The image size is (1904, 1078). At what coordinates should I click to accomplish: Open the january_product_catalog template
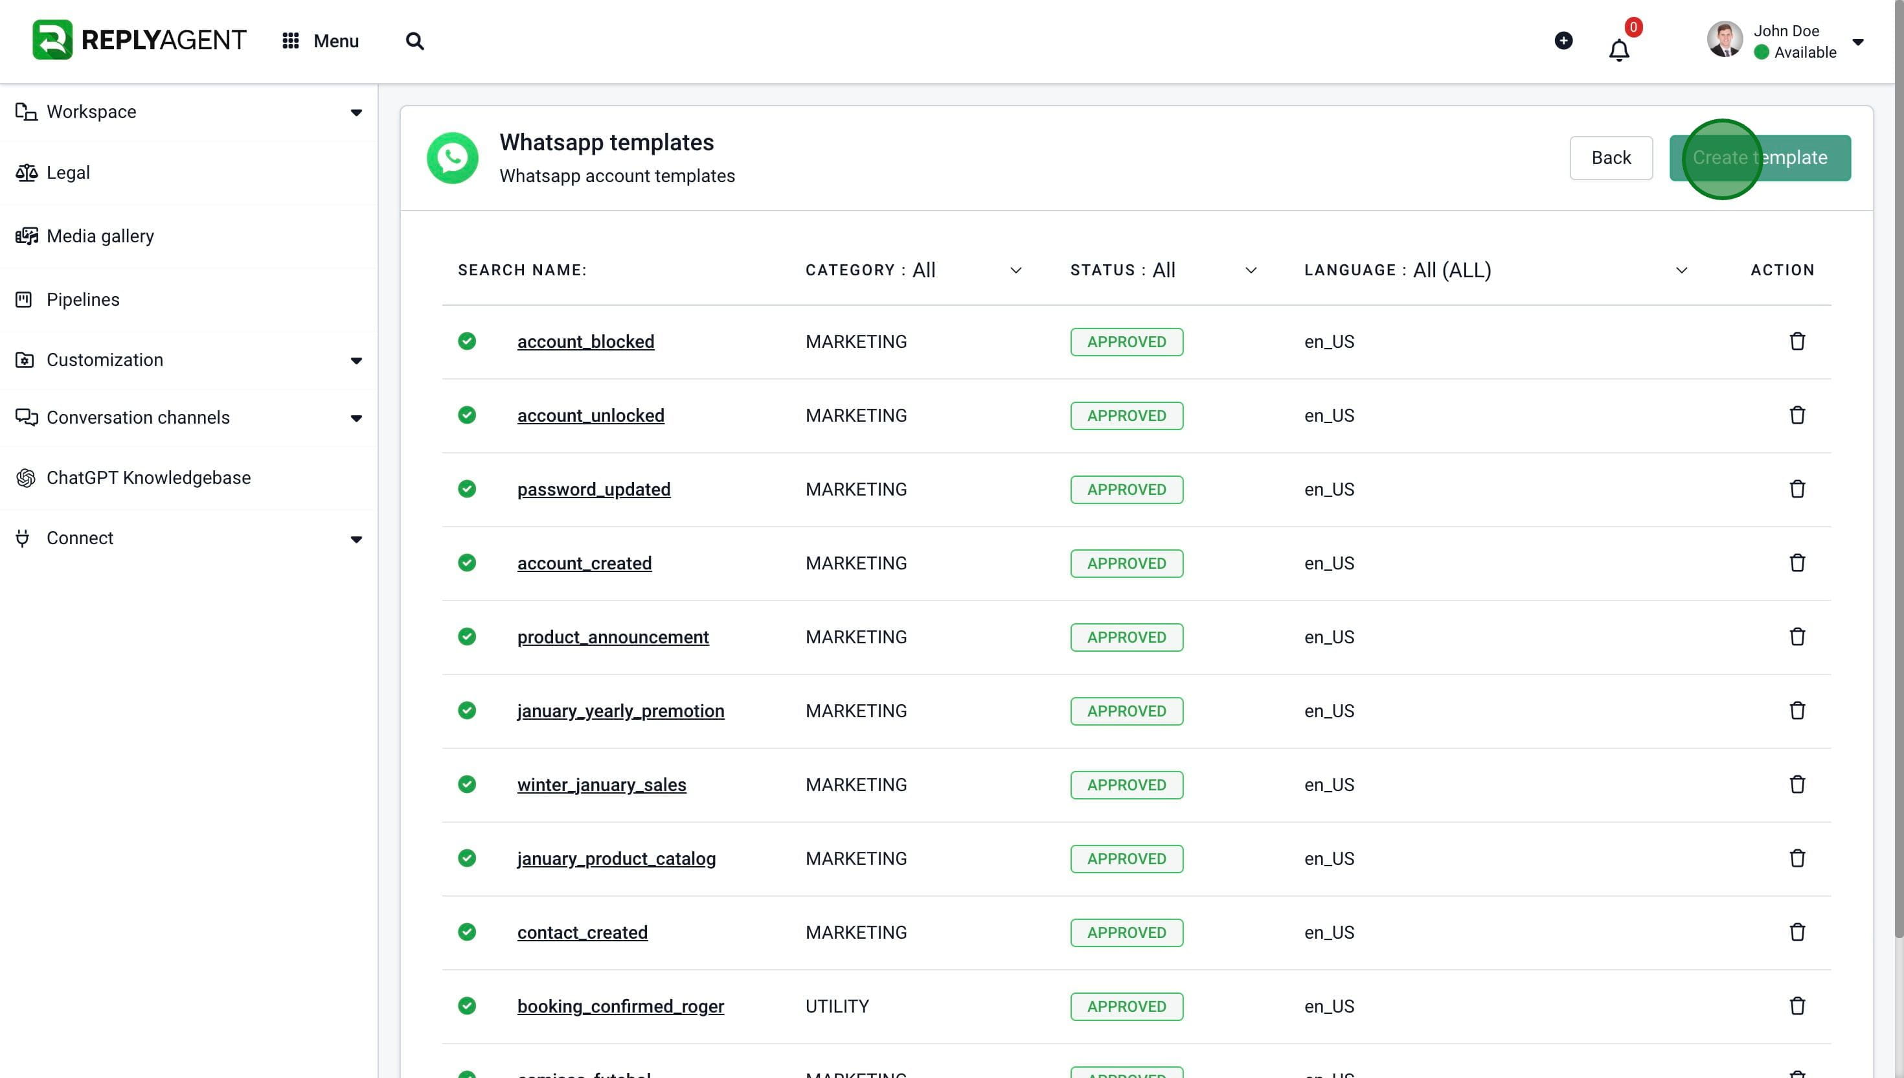tap(616, 860)
